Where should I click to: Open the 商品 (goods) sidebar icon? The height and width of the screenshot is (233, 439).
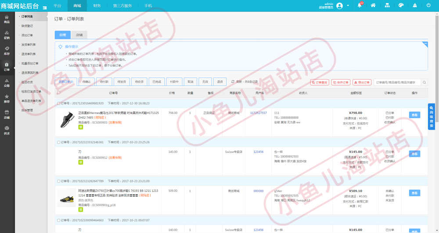tap(7, 19)
